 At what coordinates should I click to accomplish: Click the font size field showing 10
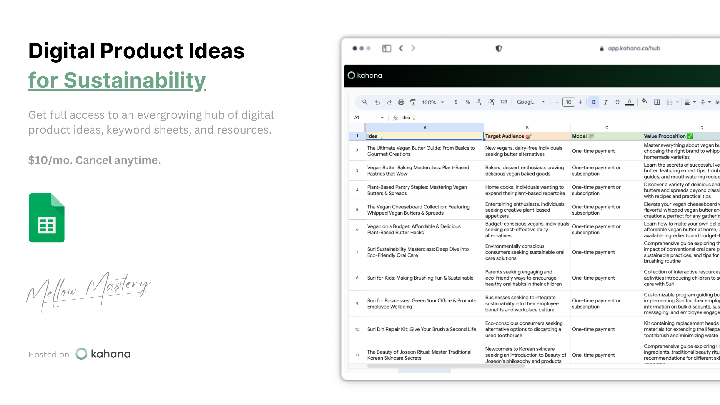(x=568, y=102)
